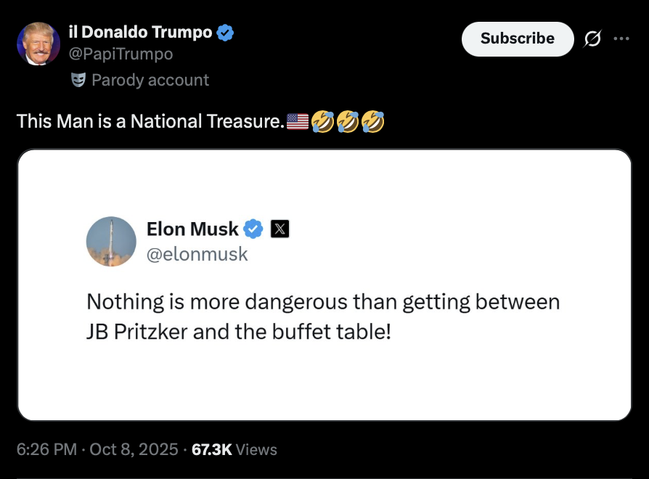Image resolution: width=649 pixels, height=479 pixels.
Task: Click the Elon Musk name in quoted post
Action: click(192, 229)
